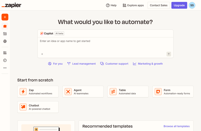The image size is (201, 131).
Task: Open the Apps grid icon in sidebar
Action: pos(5,53)
